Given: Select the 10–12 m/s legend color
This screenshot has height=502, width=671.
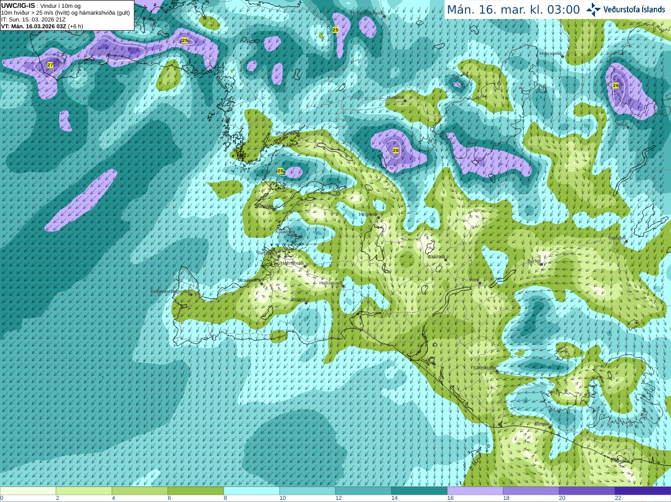Looking at the screenshot, I should (x=307, y=491).
